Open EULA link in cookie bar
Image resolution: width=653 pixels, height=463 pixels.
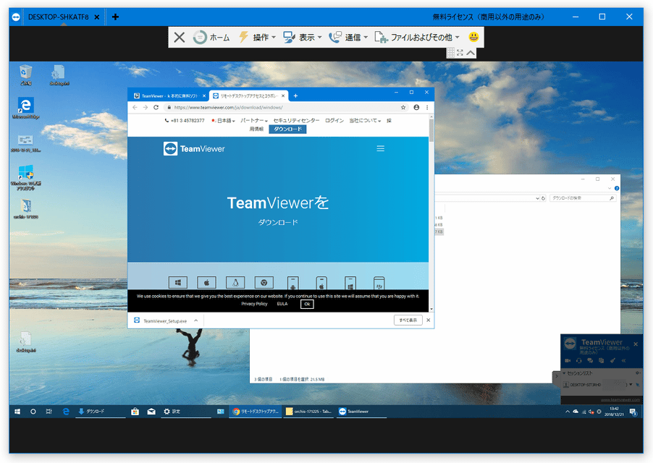[282, 304]
